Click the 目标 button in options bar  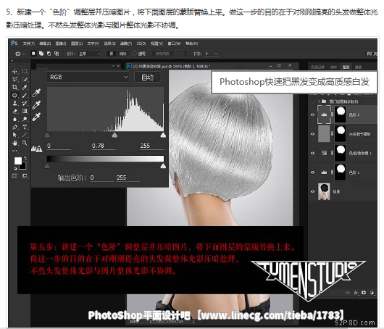pos(122,54)
